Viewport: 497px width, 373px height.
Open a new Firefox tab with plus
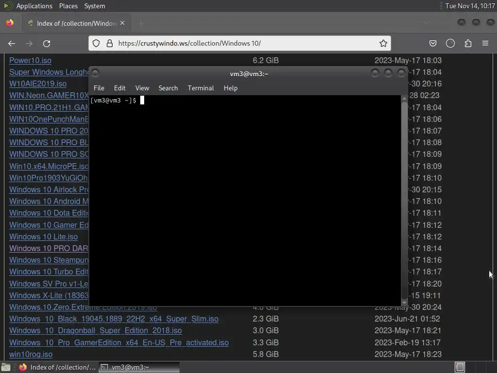(x=141, y=23)
